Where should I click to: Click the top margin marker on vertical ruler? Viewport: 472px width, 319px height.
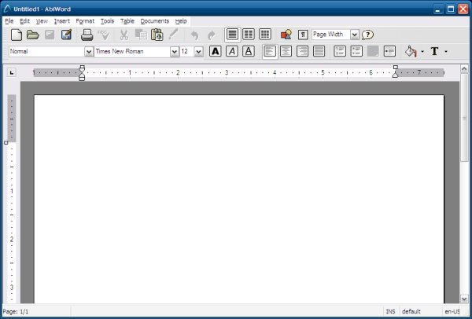tap(6, 142)
